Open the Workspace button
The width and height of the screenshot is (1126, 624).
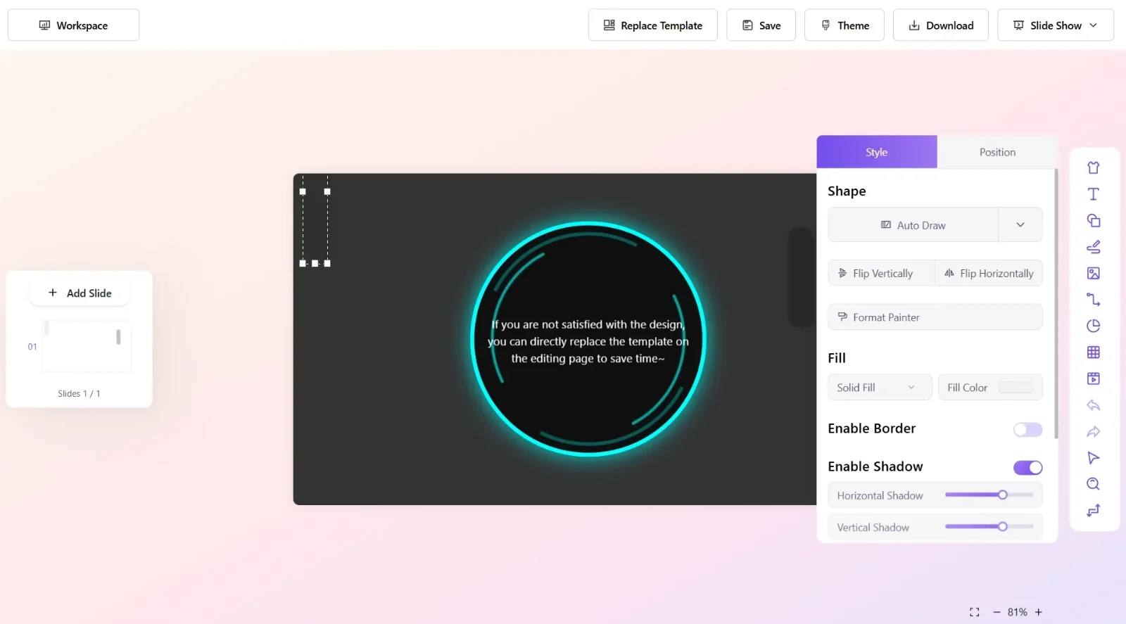tap(73, 25)
